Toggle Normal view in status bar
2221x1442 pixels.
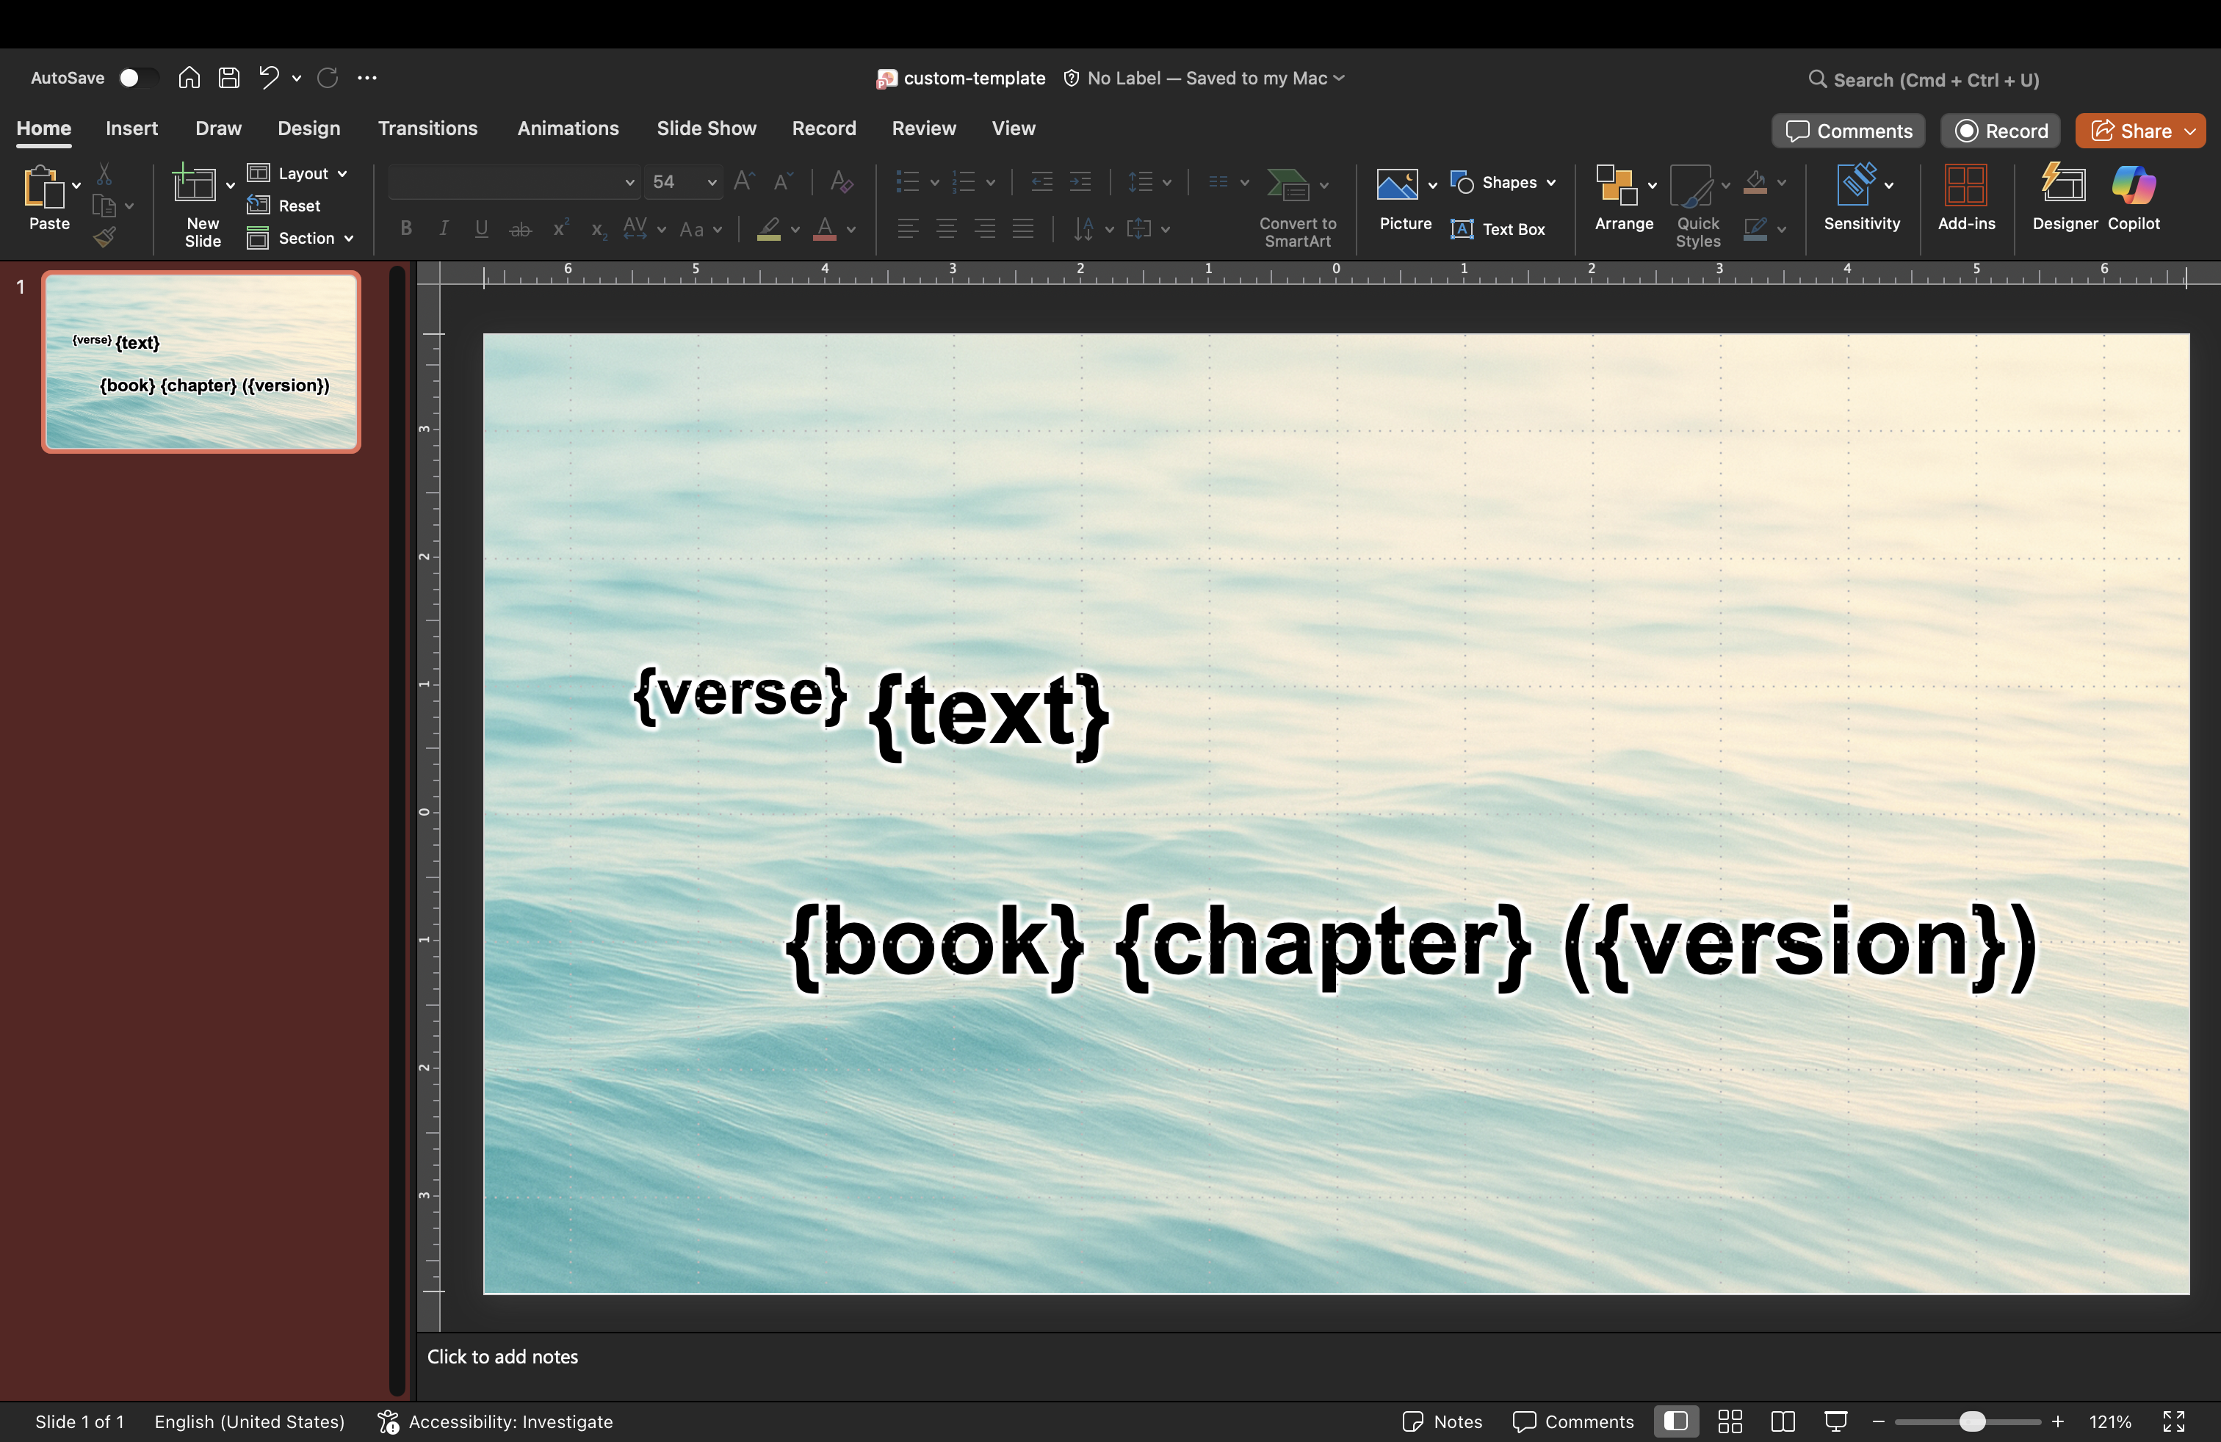pos(1676,1421)
